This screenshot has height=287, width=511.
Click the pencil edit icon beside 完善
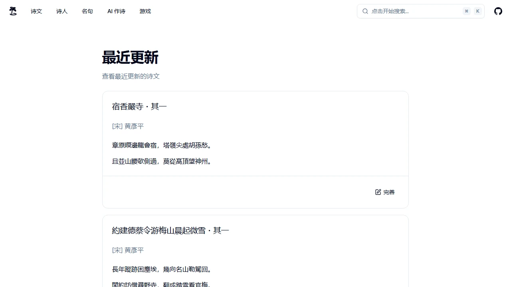pos(378,192)
